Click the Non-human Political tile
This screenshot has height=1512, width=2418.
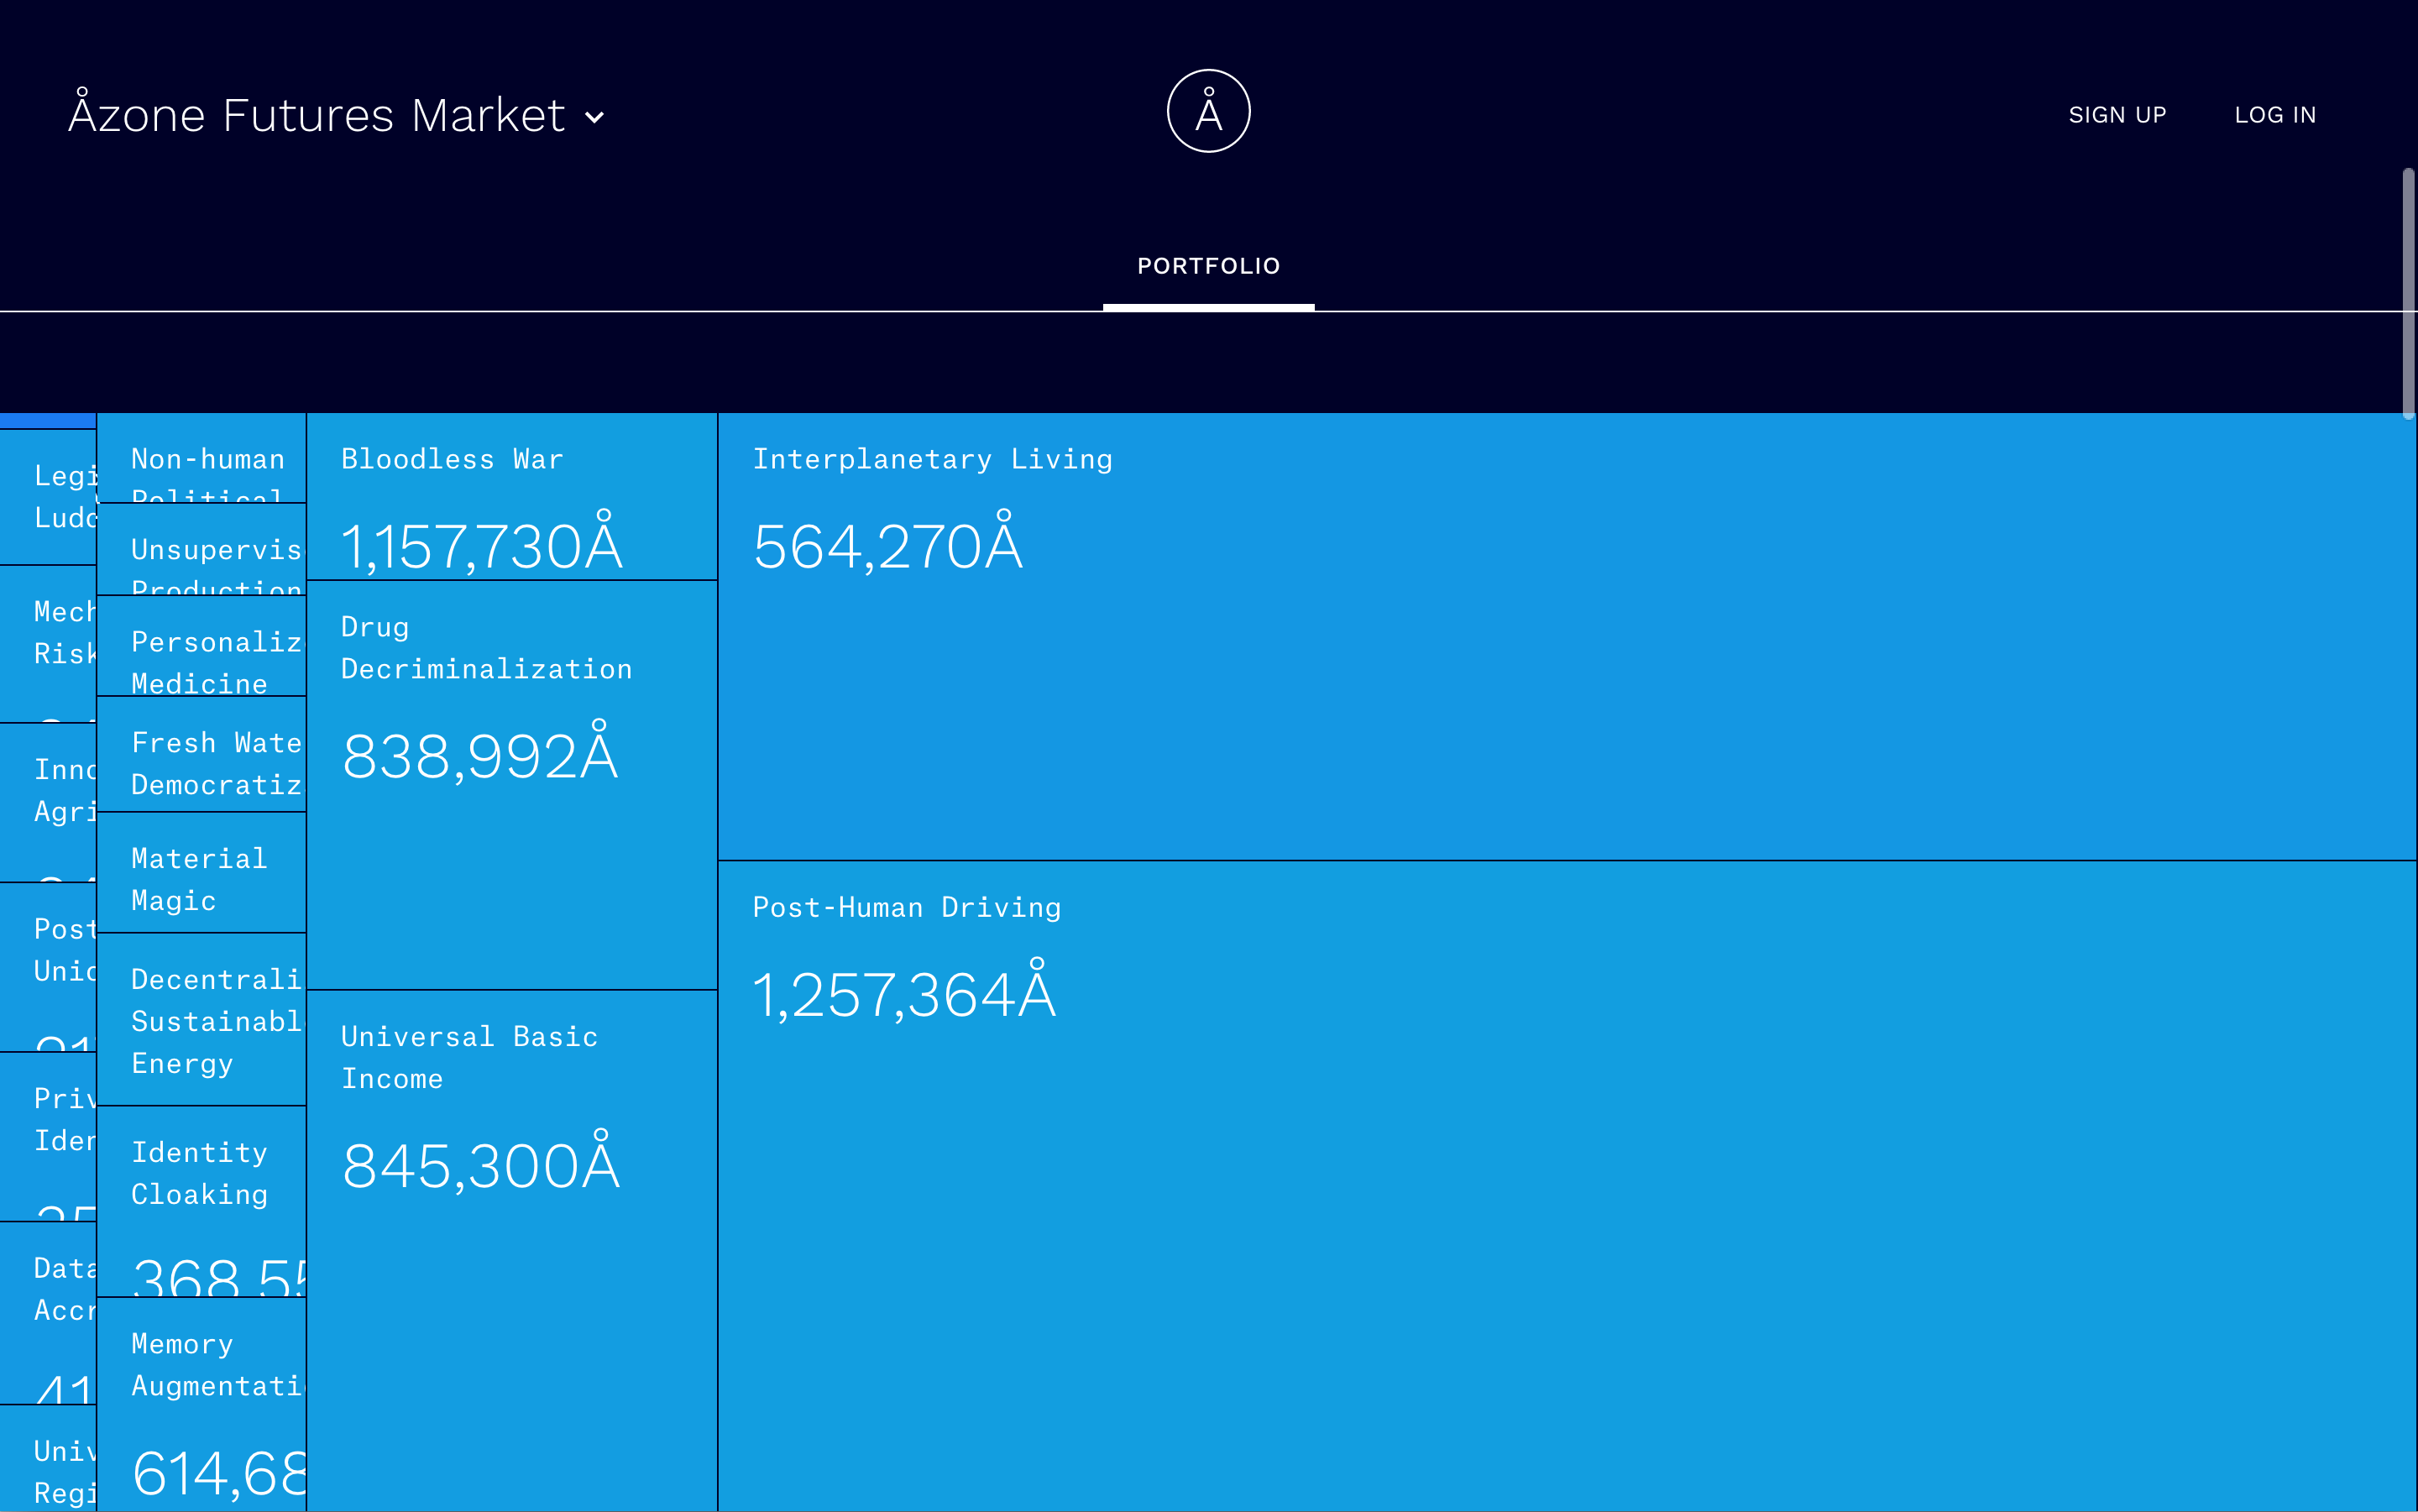[201, 458]
